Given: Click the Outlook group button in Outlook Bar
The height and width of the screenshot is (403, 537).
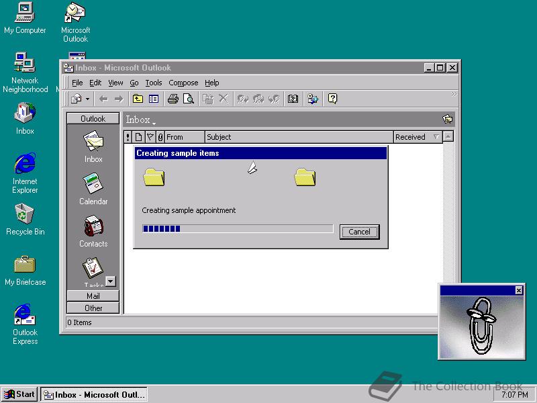Looking at the screenshot, I should coord(93,119).
